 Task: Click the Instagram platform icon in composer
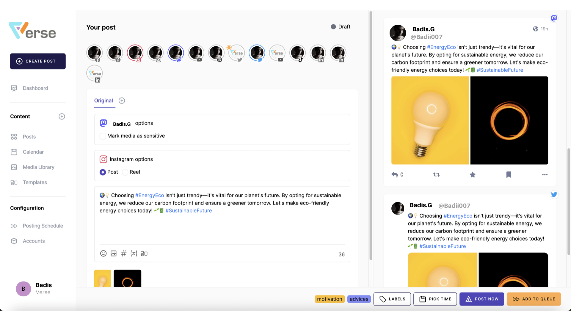click(x=135, y=53)
